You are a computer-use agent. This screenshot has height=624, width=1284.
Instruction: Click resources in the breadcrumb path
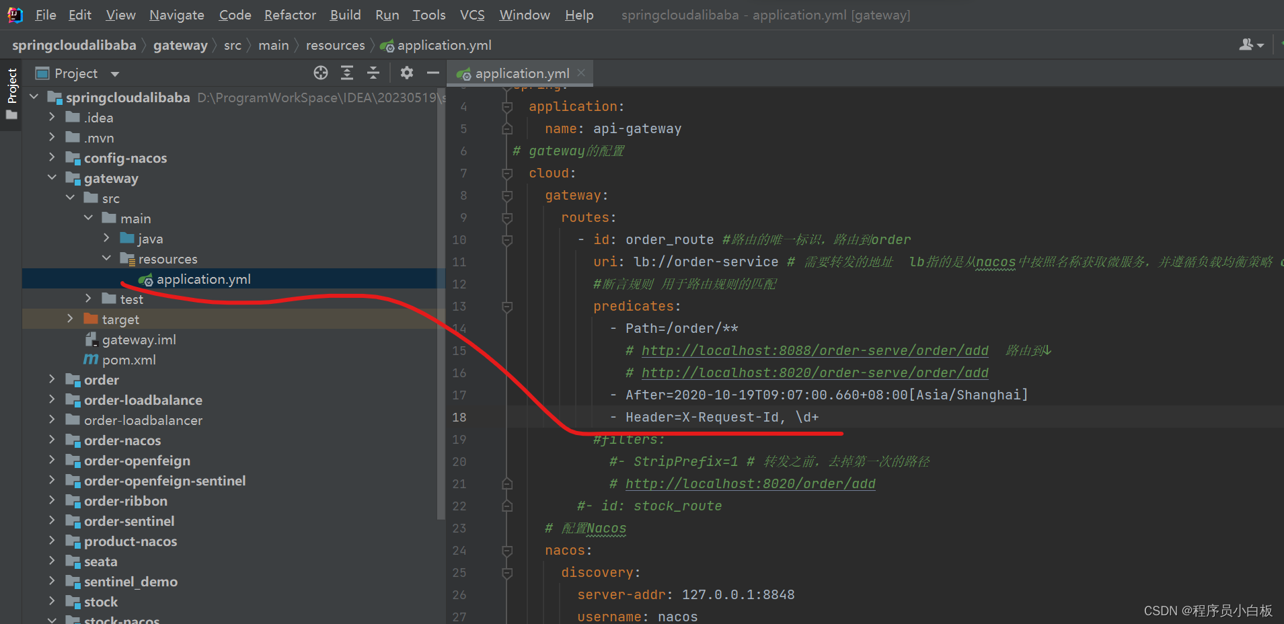(x=335, y=46)
